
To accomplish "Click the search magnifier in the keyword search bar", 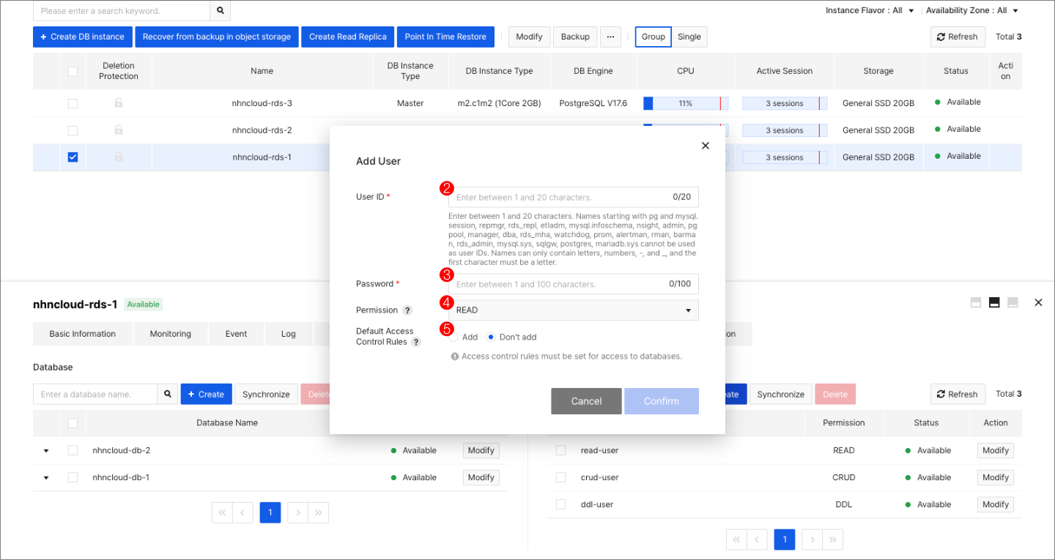I will 220,11.
